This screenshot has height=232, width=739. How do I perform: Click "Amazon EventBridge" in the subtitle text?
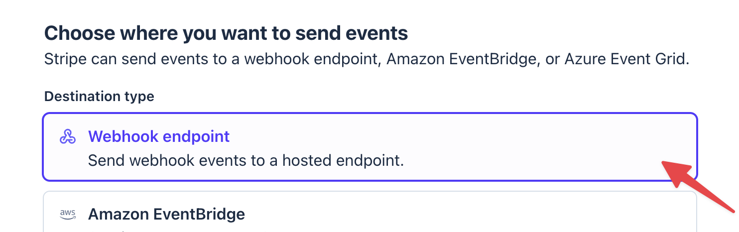pyautogui.click(x=463, y=59)
